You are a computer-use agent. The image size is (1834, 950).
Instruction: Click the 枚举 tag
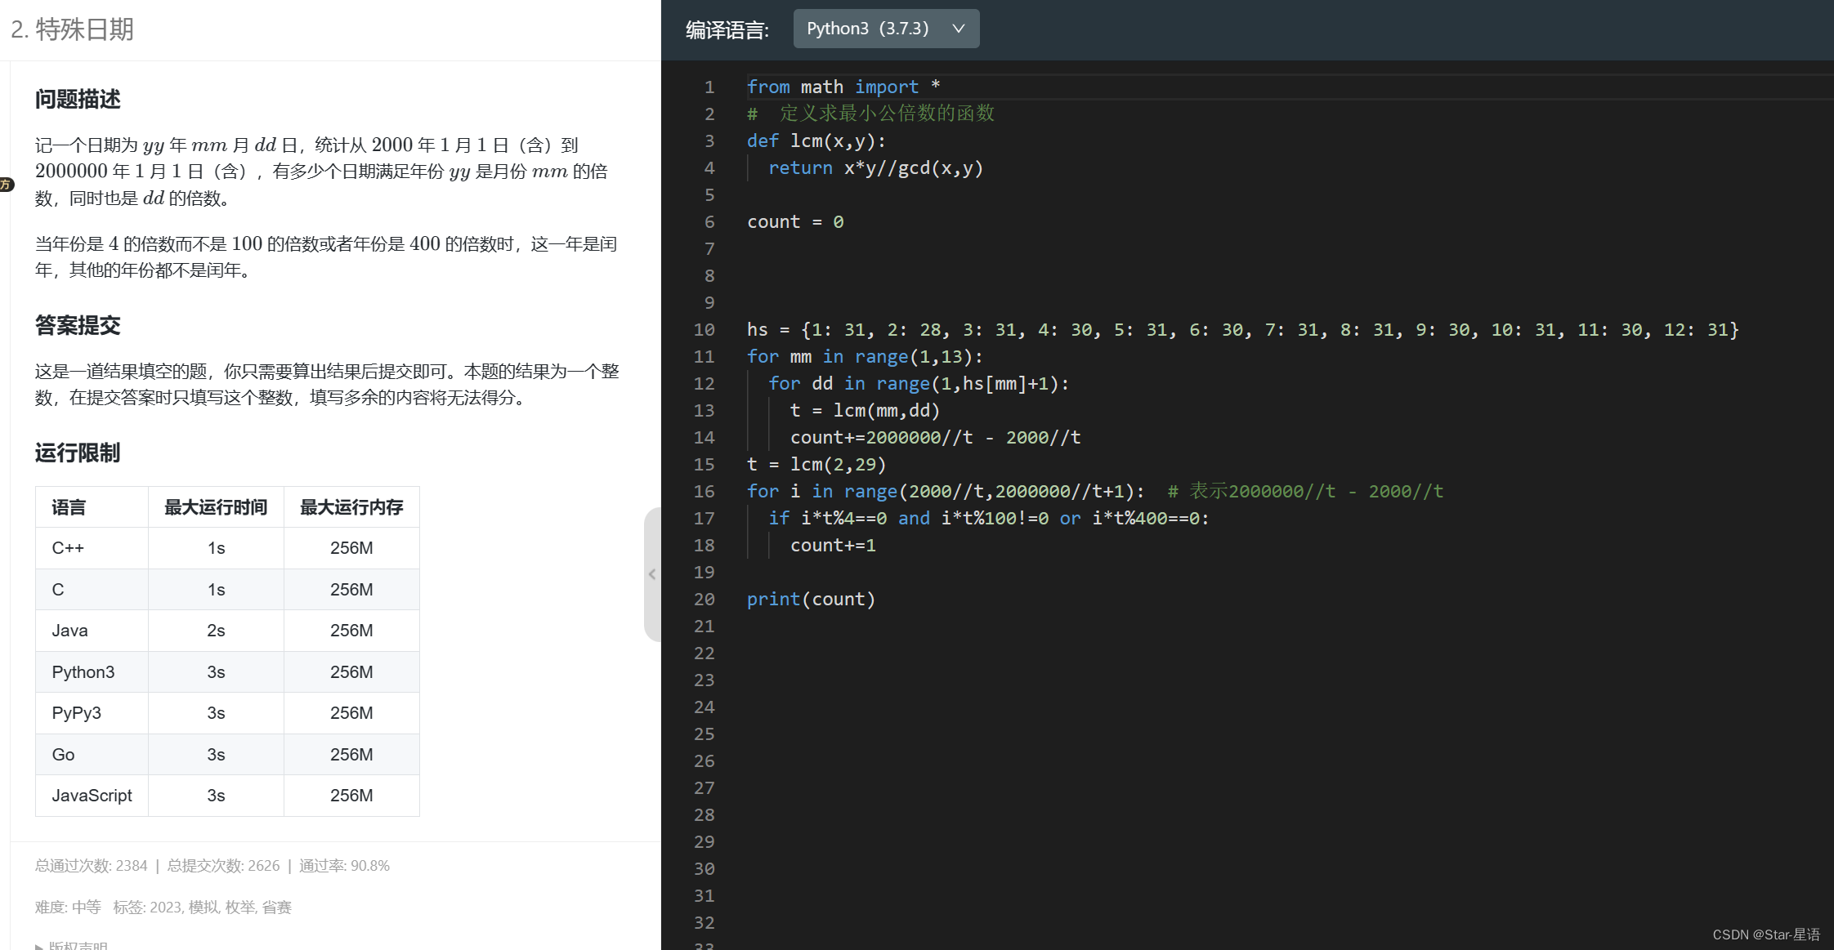coord(240,908)
